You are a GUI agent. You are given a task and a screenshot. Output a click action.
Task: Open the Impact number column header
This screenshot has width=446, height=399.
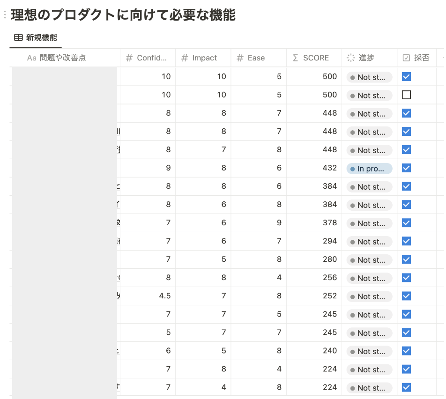click(x=203, y=58)
